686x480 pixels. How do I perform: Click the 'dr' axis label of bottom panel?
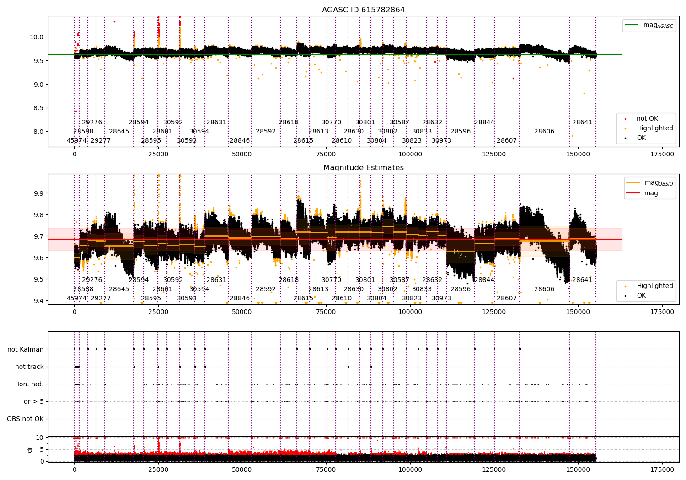(30, 449)
